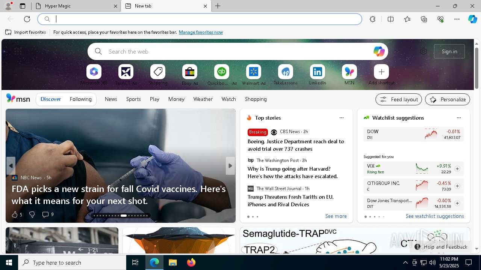
Task: Click the Copilot icon in web search box
Action: (x=379, y=51)
